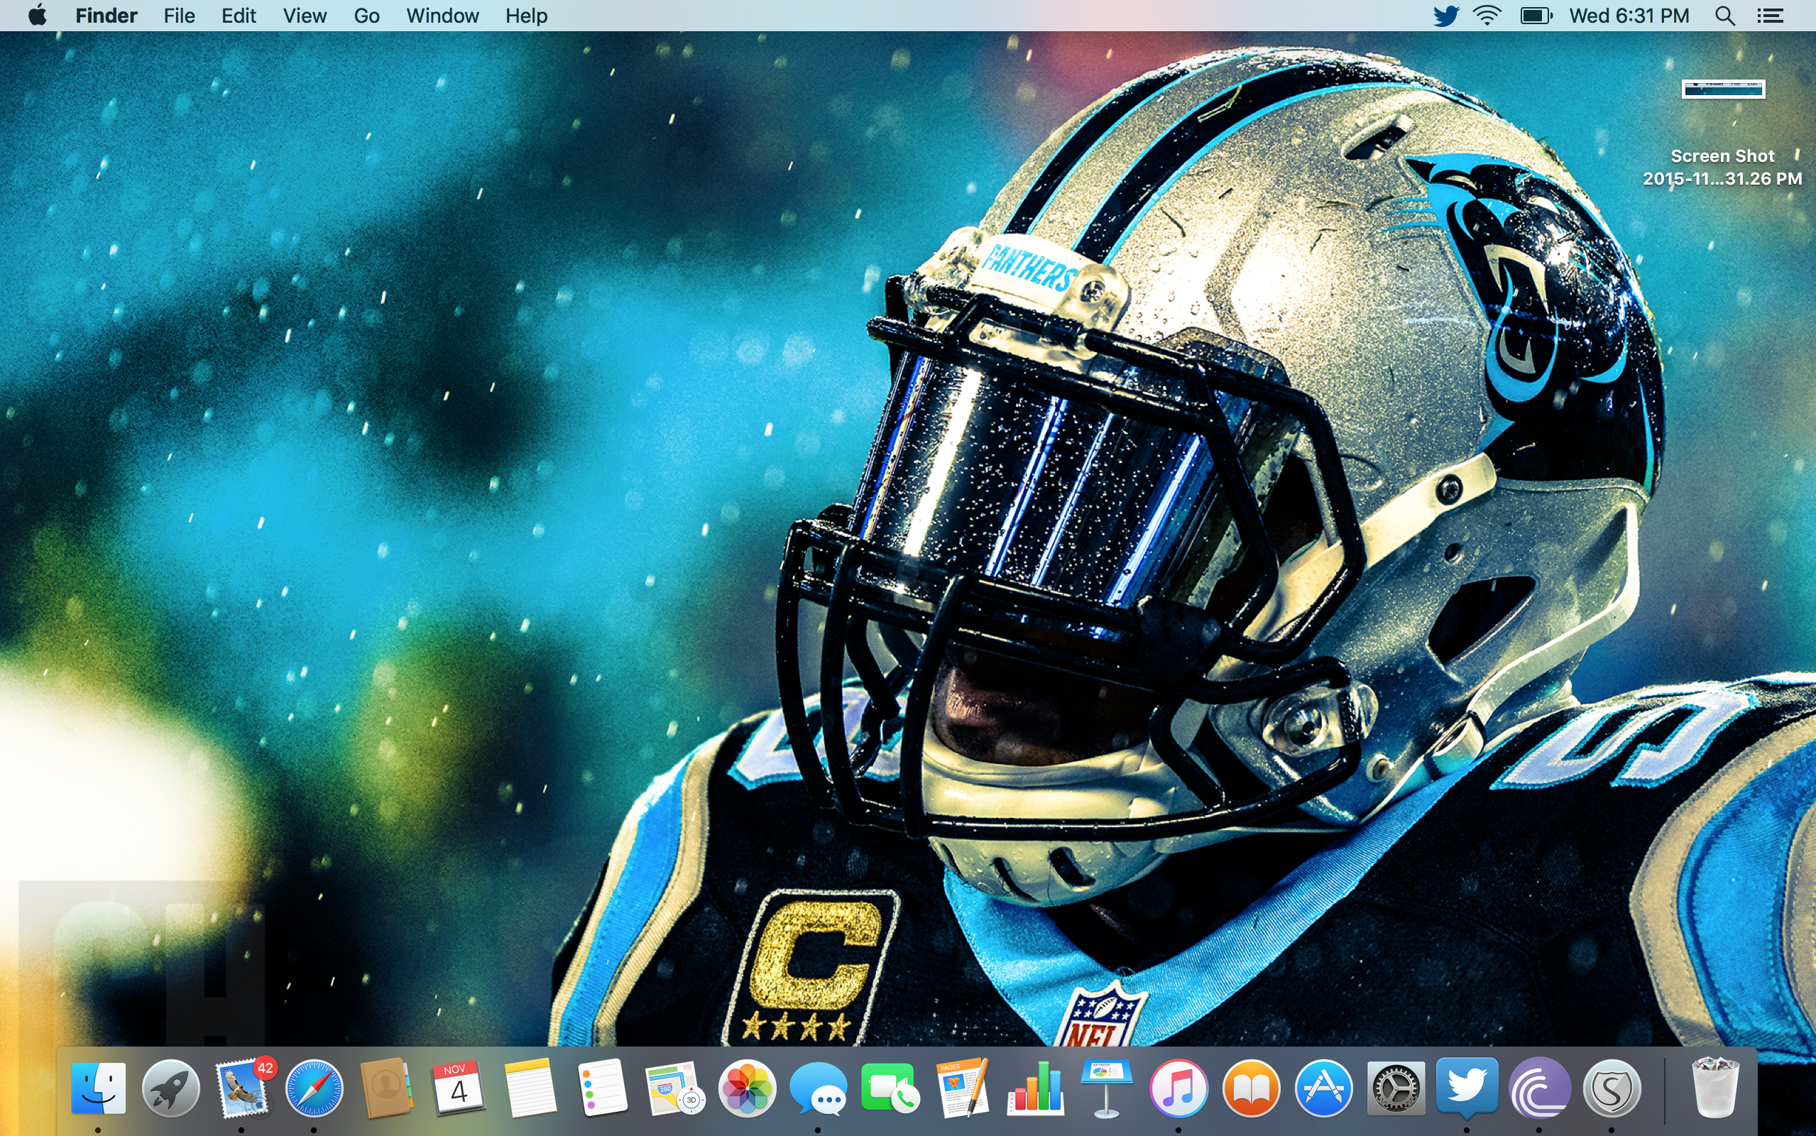
Task: Open Safari compass icon in Dock
Action: coord(314,1088)
